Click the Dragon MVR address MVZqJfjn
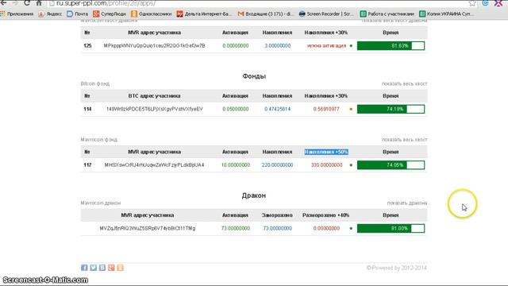508x286 pixels. (x=148, y=228)
